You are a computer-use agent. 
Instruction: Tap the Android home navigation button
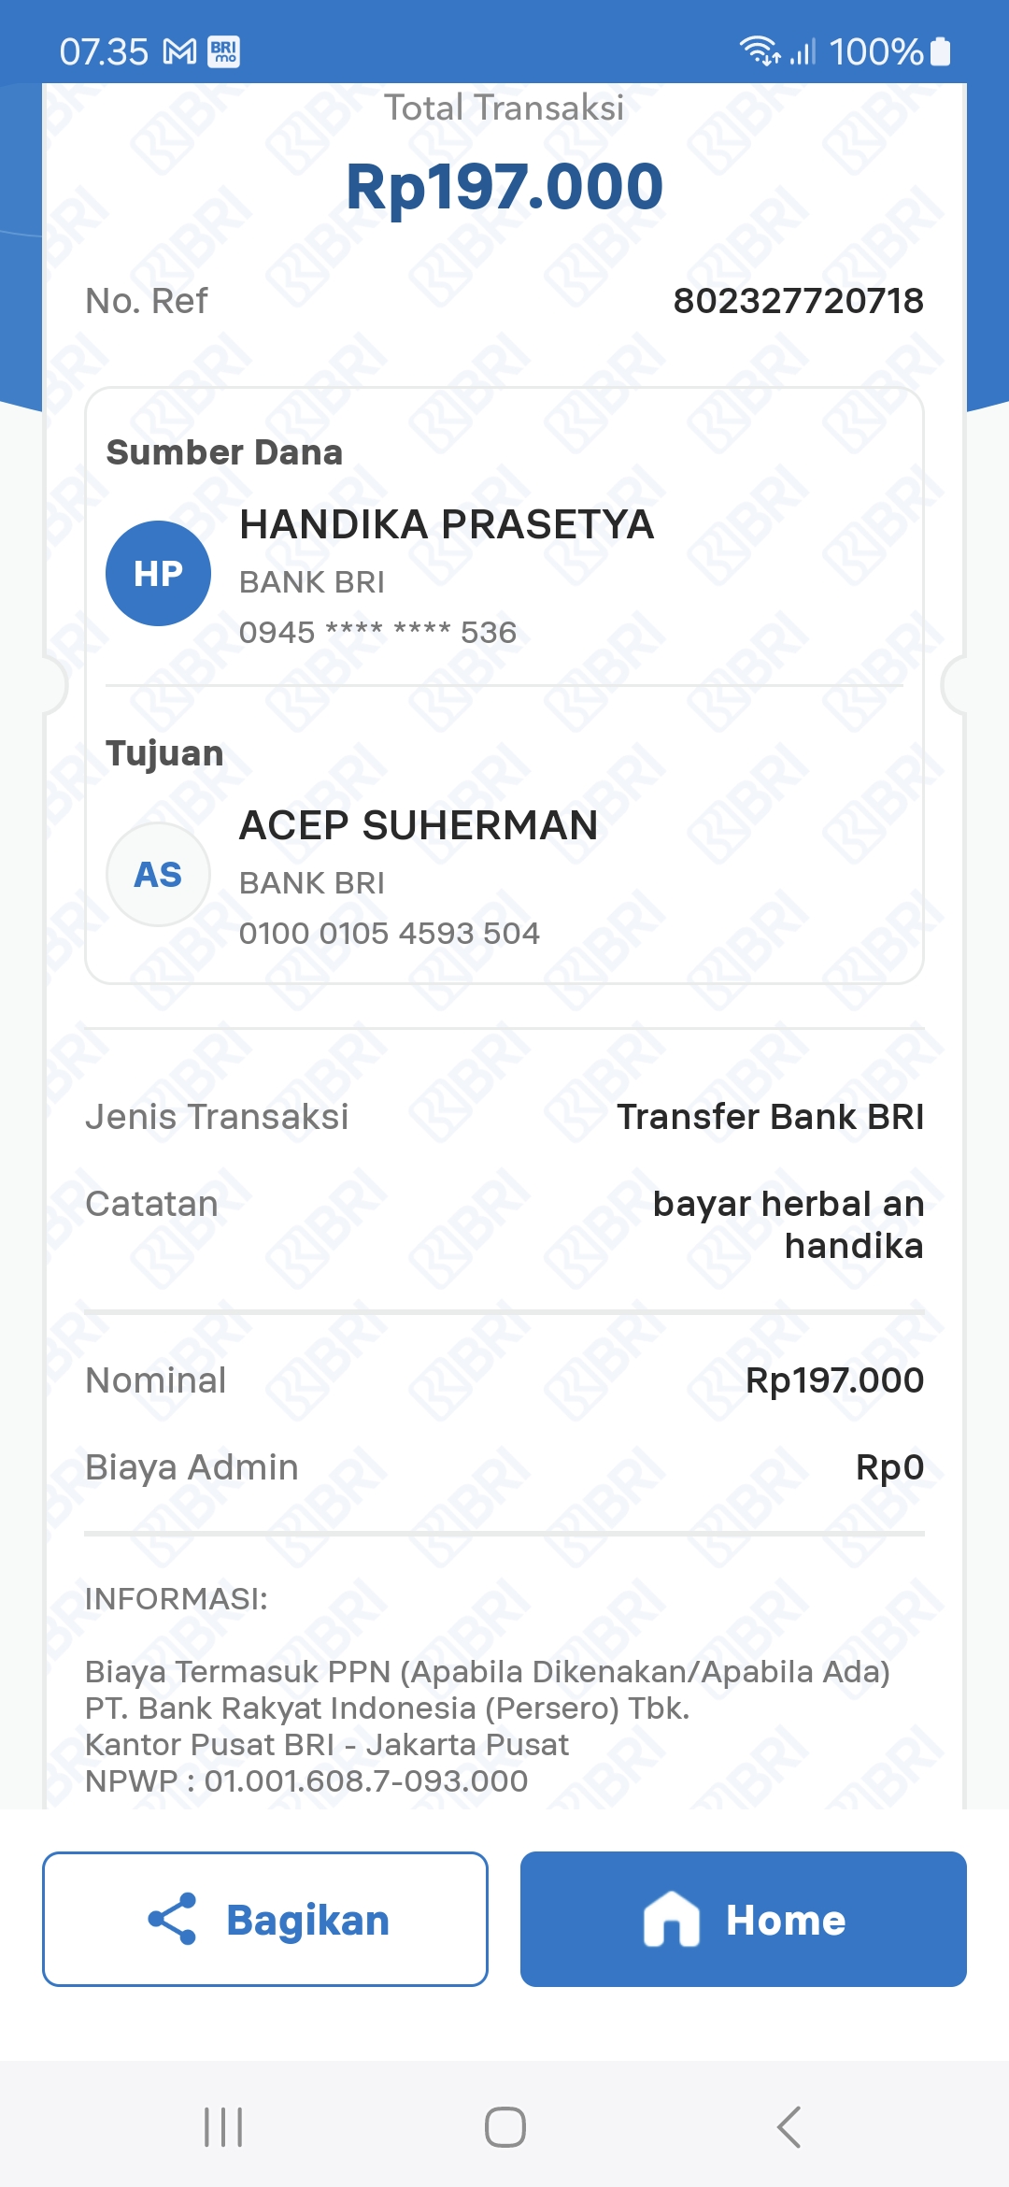(504, 2127)
